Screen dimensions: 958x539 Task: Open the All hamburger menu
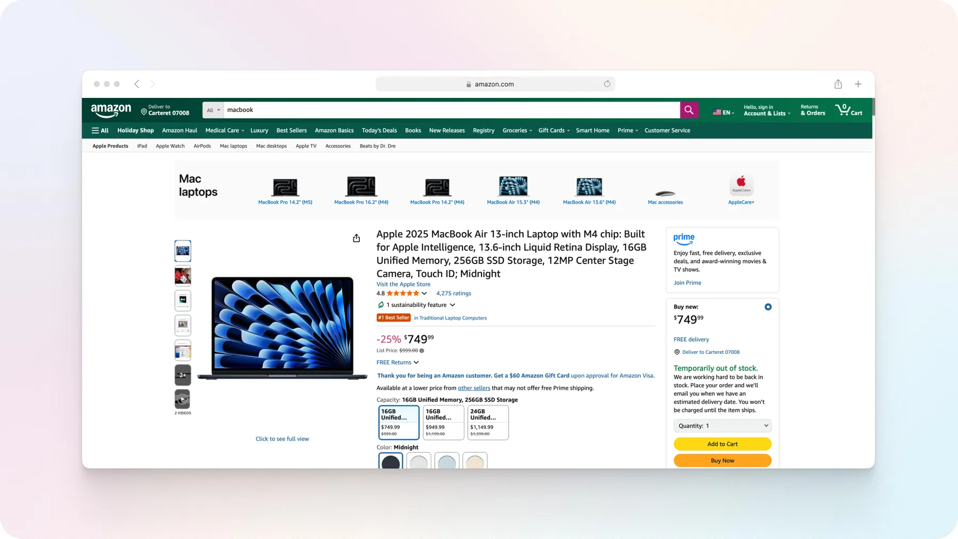click(x=100, y=130)
